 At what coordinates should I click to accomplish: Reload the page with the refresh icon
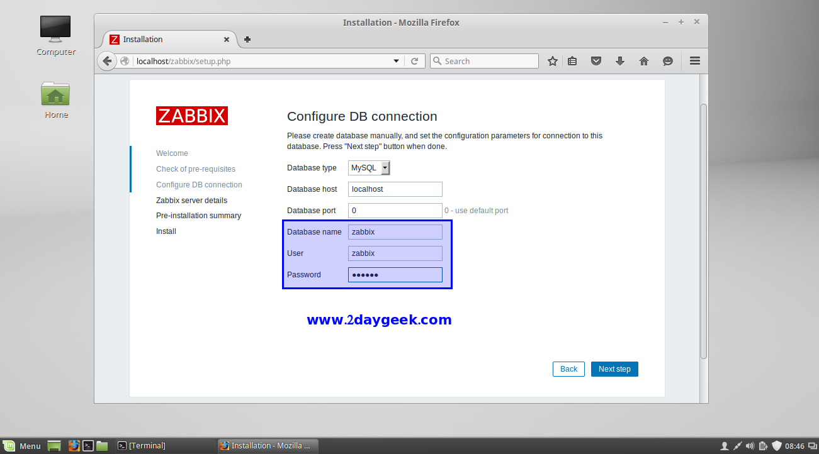click(x=414, y=61)
